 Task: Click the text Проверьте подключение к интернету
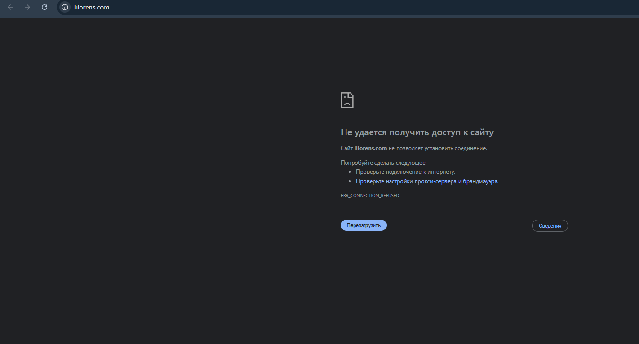coord(405,172)
